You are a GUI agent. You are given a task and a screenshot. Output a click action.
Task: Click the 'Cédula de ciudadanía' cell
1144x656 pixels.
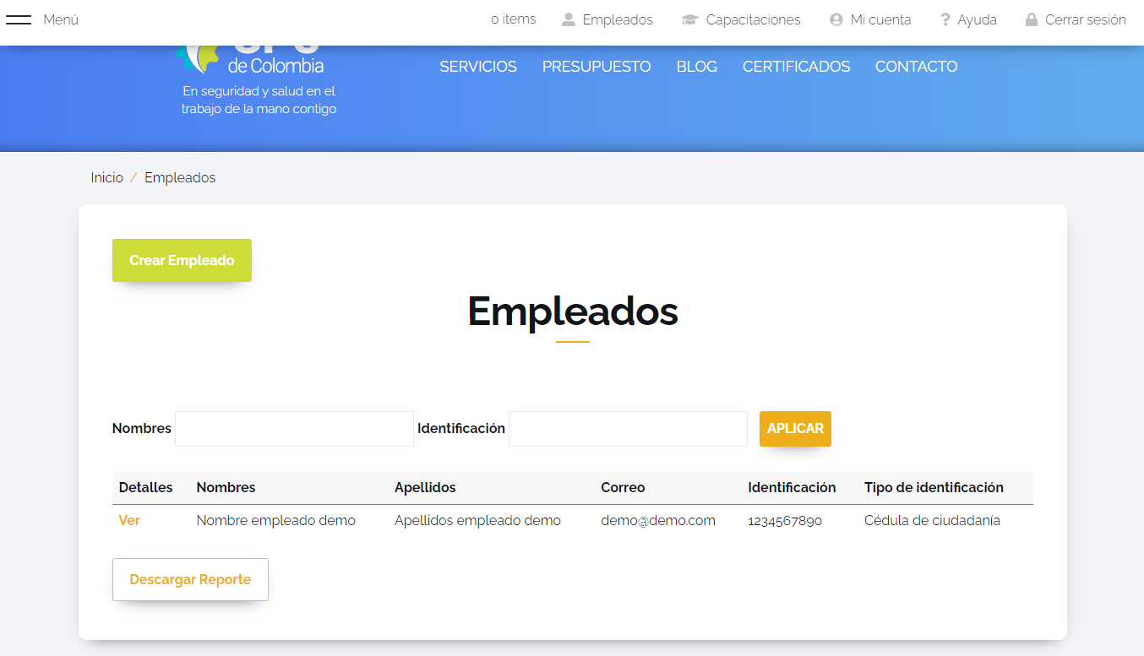[x=932, y=521]
